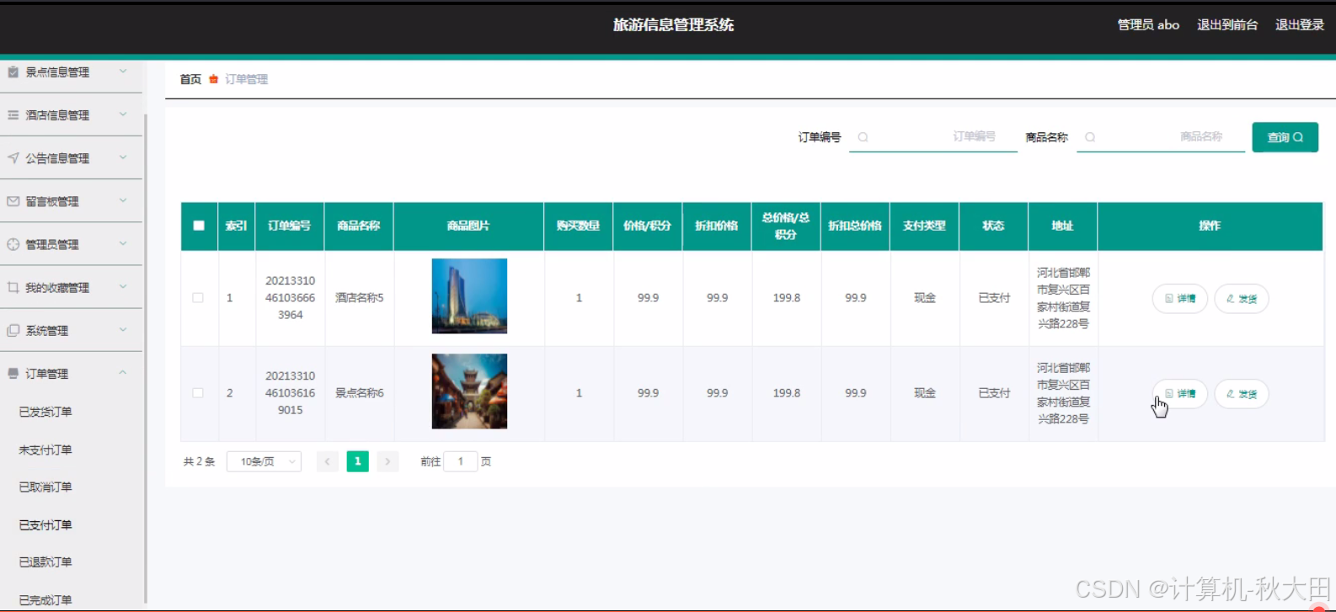Click the 商品名称 column header
Image resolution: width=1336 pixels, height=612 pixels.
point(359,226)
